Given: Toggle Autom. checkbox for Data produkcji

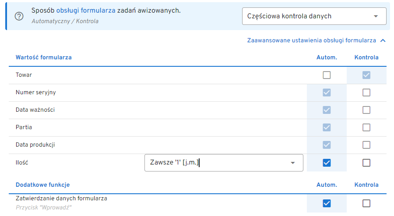Looking at the screenshot, I should pyautogui.click(x=327, y=145).
